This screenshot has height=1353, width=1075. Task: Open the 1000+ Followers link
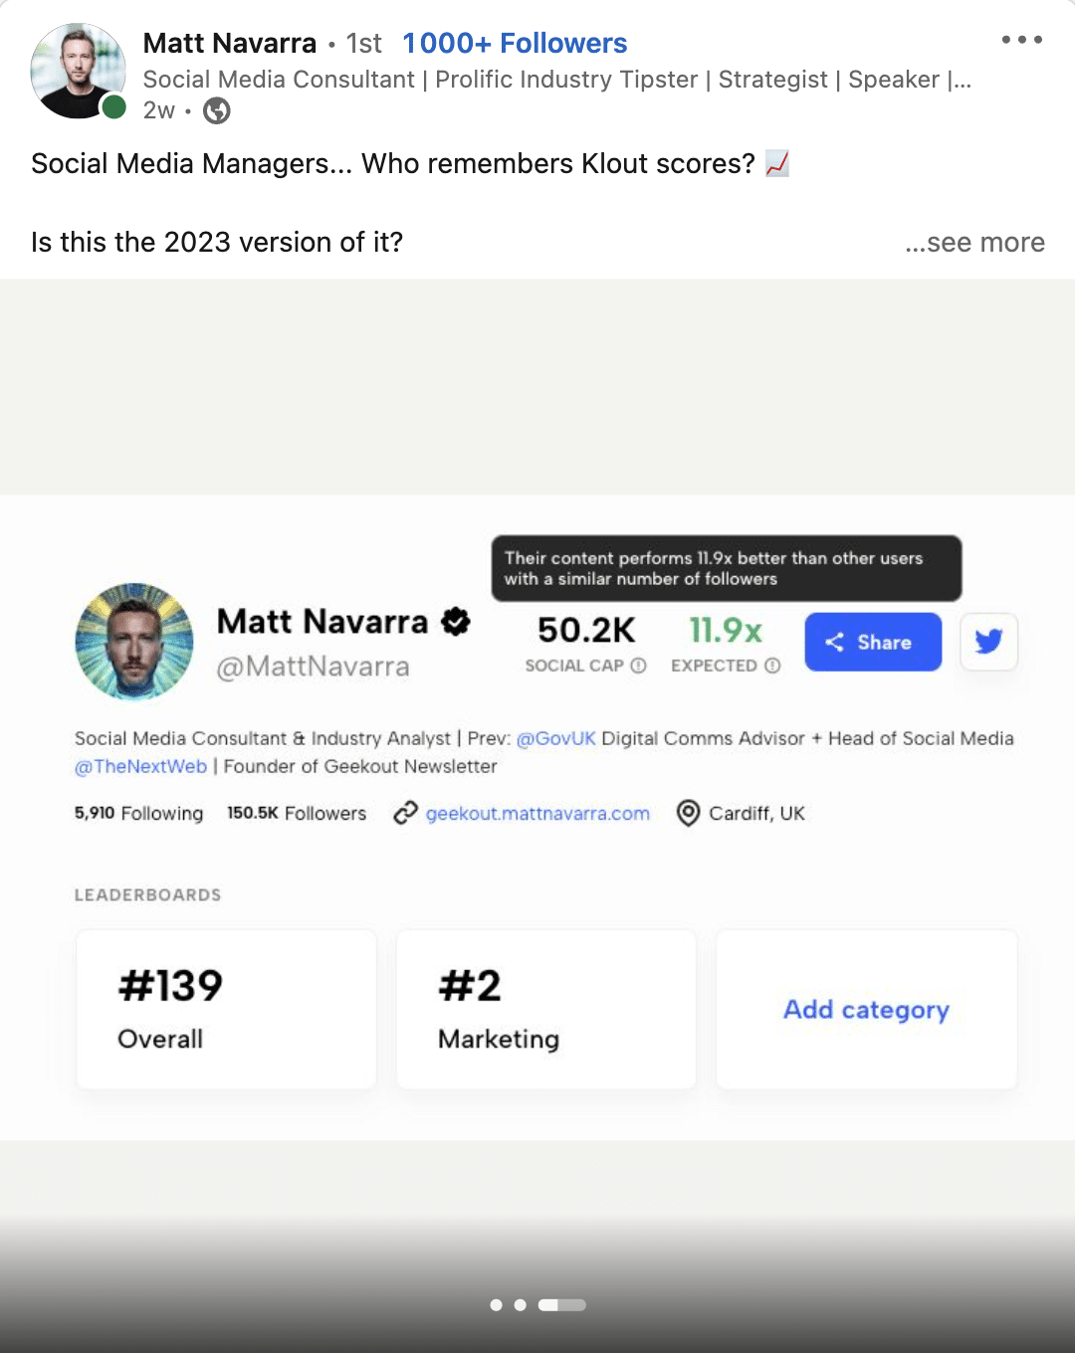(515, 43)
